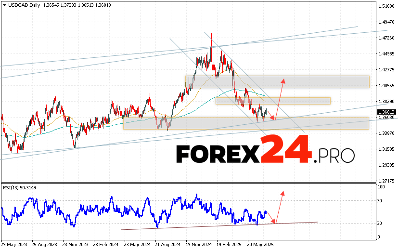
Task: Click the 1.51680 price axis label
Action: (387, 6)
